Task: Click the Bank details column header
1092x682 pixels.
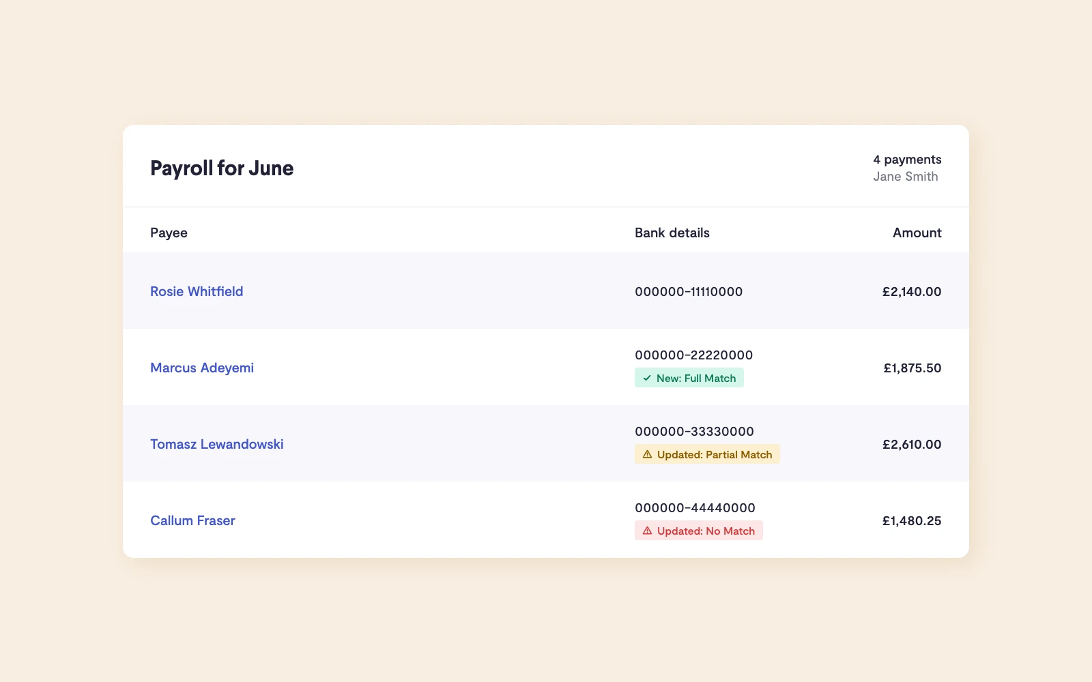Action: [672, 233]
